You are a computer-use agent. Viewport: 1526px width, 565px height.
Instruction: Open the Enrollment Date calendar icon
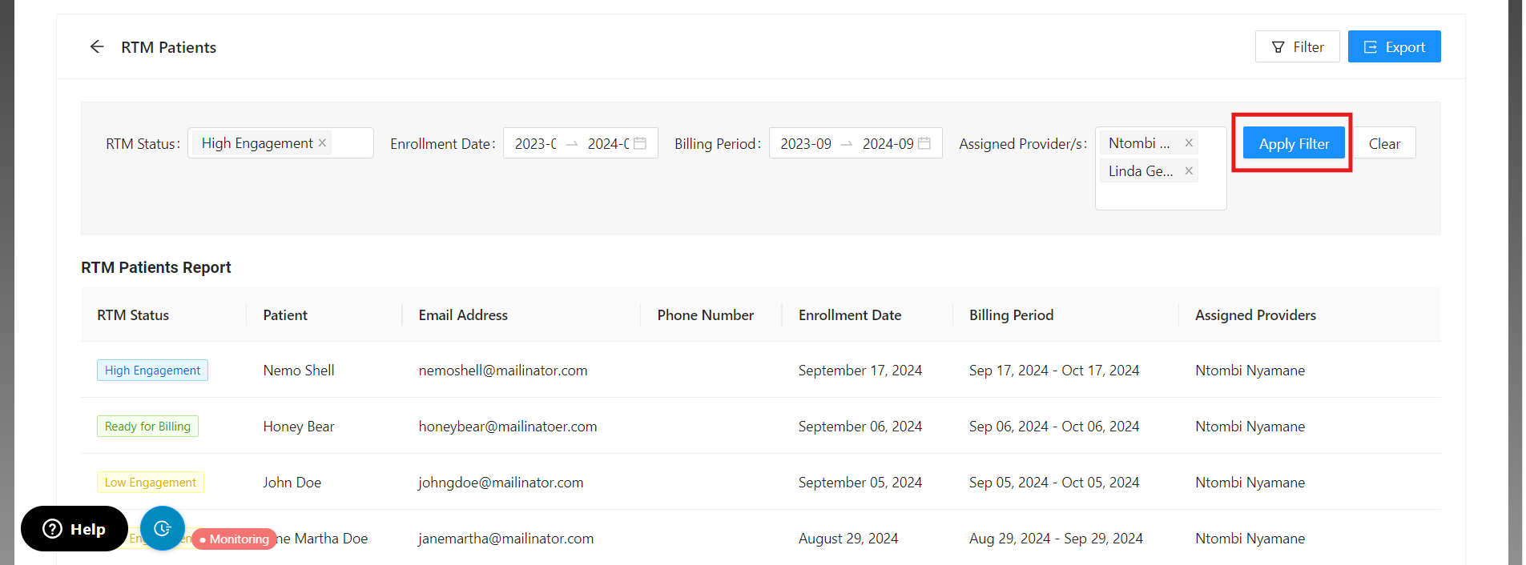(x=640, y=143)
